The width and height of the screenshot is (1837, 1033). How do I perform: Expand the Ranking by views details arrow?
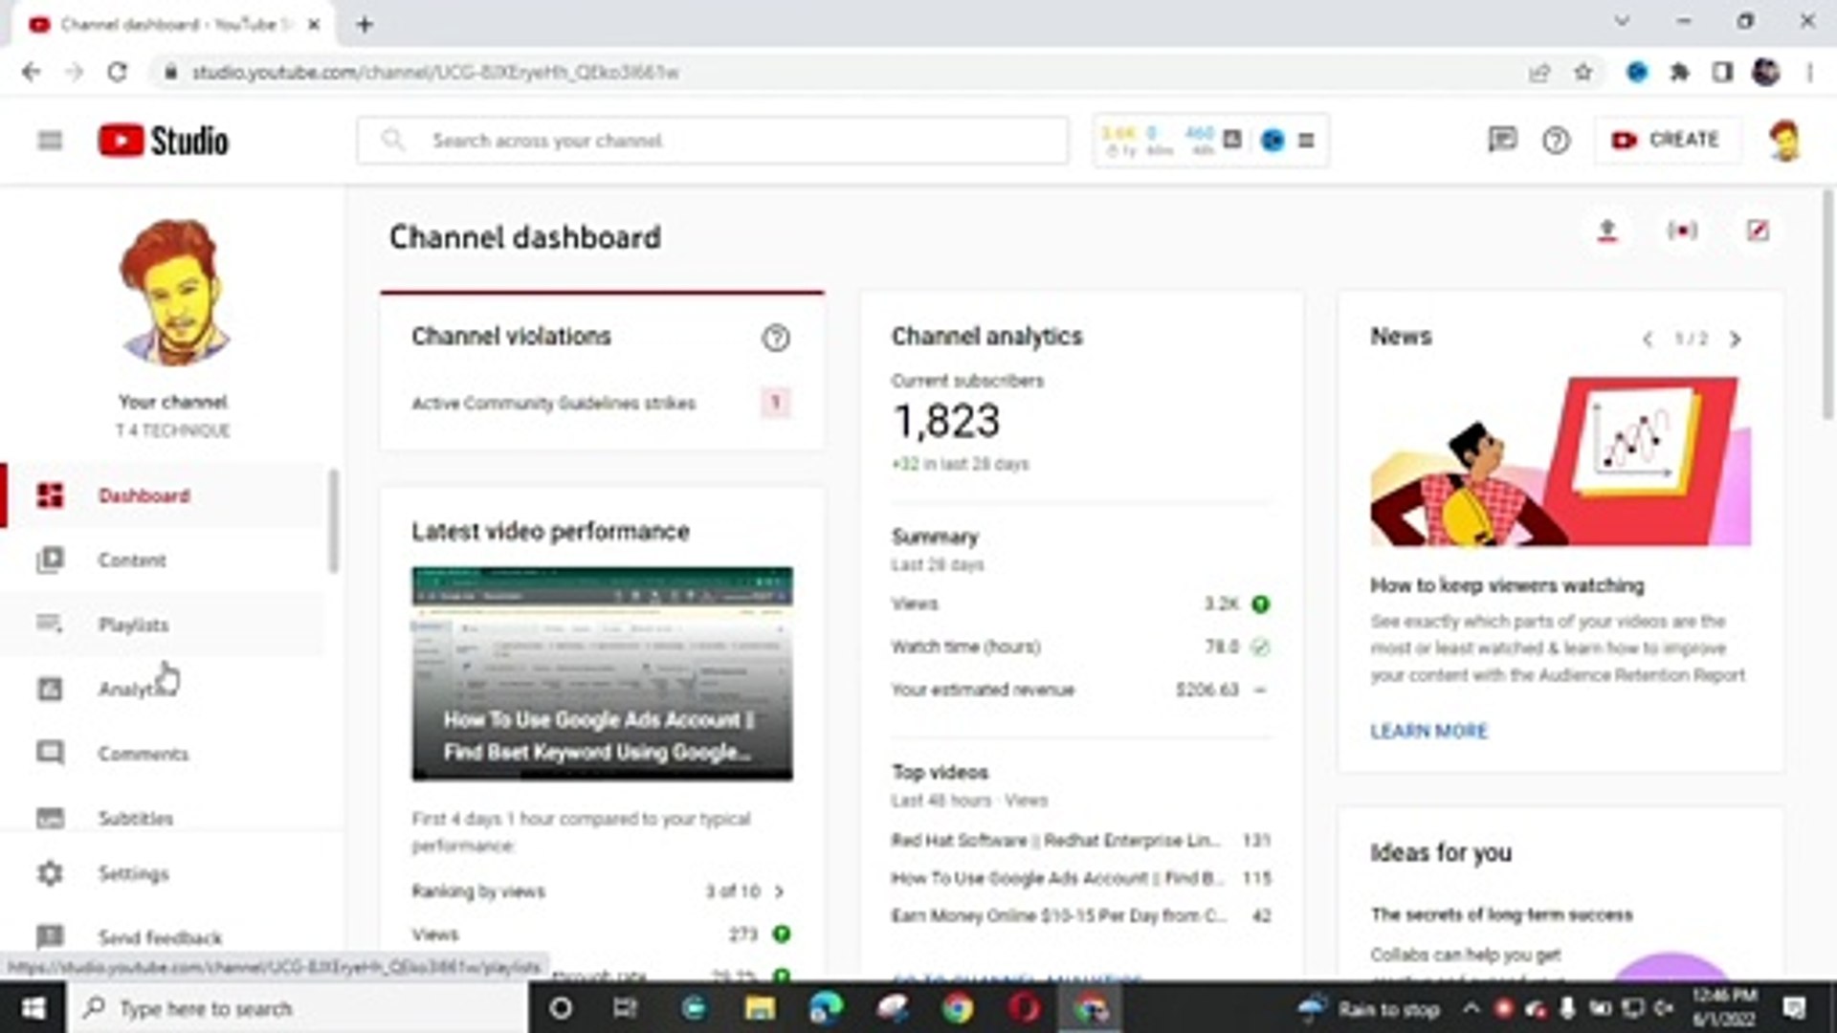(x=781, y=891)
